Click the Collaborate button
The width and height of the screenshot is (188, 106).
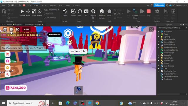coord(159,5)
